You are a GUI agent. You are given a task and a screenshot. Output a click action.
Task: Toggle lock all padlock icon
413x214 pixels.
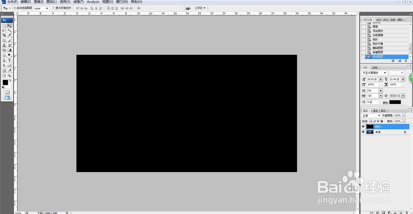point(382,121)
